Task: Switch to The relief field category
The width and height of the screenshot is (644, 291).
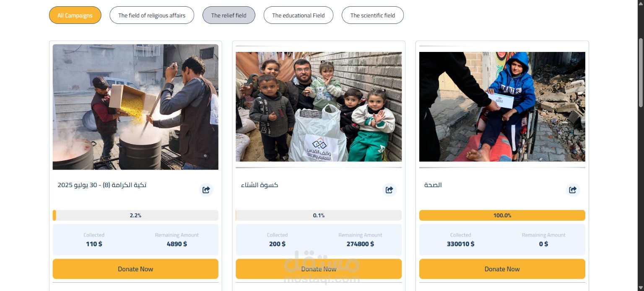Action: pyautogui.click(x=229, y=15)
